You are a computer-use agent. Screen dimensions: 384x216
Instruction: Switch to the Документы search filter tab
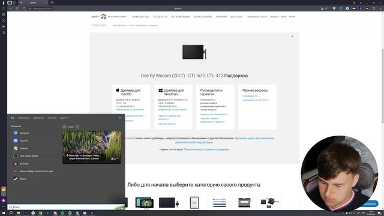coord(38,118)
